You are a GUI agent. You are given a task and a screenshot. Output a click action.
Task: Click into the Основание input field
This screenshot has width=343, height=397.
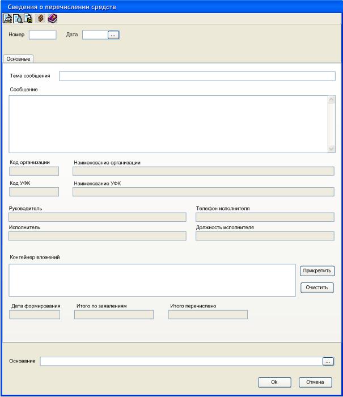(181, 361)
